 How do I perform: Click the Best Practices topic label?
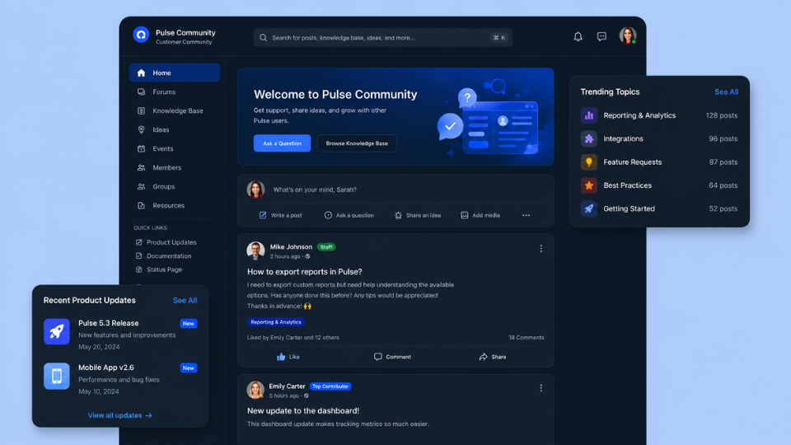pos(628,185)
